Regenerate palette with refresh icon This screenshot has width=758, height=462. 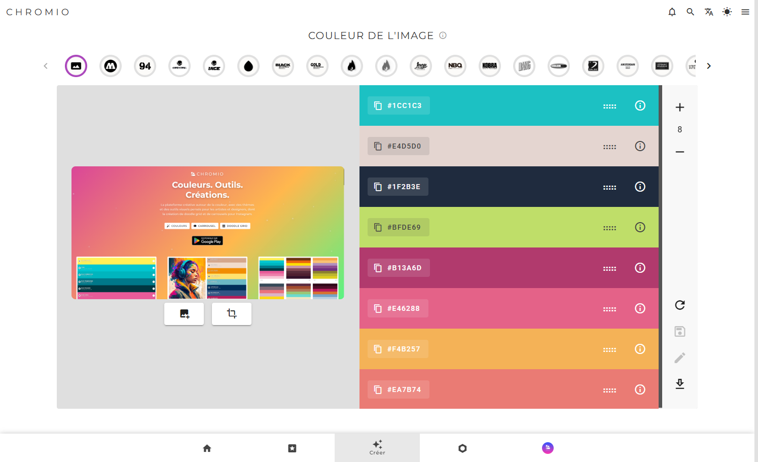click(680, 305)
